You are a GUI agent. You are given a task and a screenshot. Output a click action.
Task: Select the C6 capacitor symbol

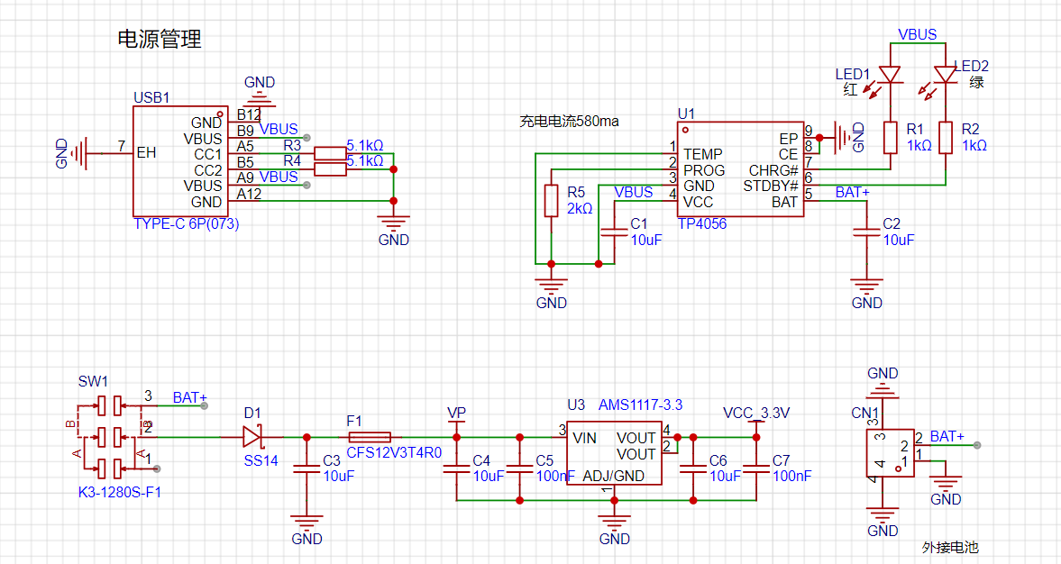pos(693,468)
